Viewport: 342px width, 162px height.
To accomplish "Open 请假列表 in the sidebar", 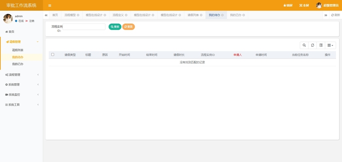I will click(x=18, y=50).
